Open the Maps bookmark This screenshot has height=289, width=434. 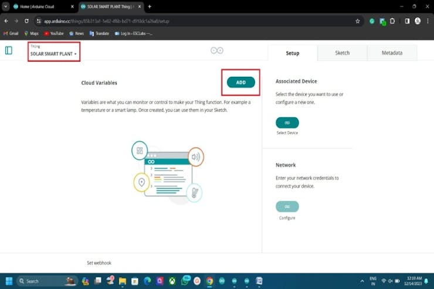coord(31,33)
